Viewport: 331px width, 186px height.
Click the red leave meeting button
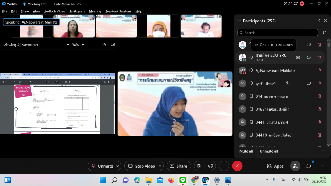pyautogui.click(x=237, y=166)
